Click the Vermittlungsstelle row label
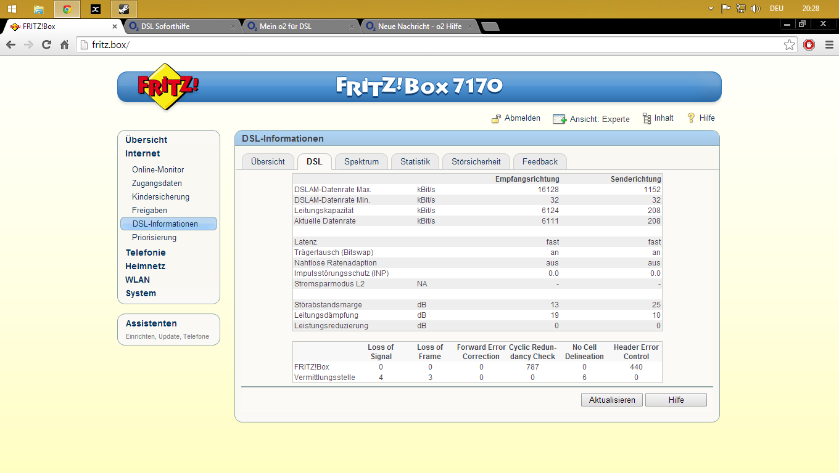 click(x=324, y=378)
